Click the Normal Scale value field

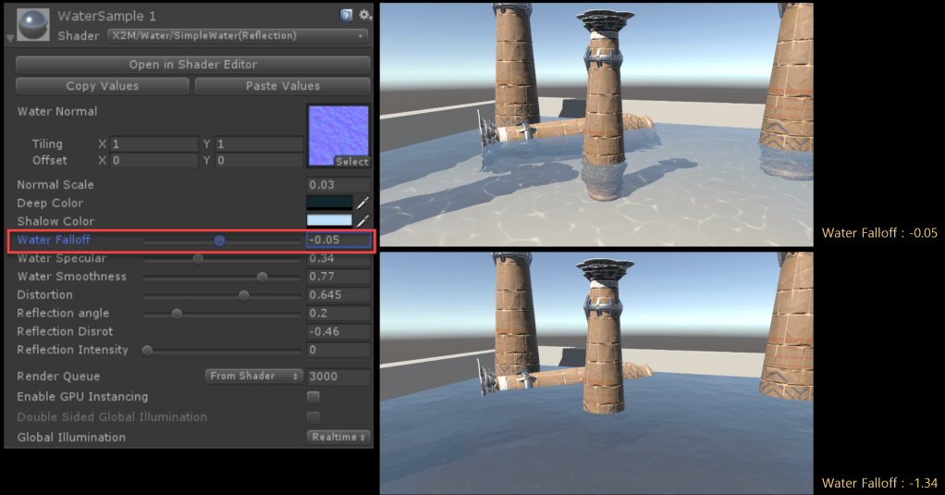coord(338,185)
